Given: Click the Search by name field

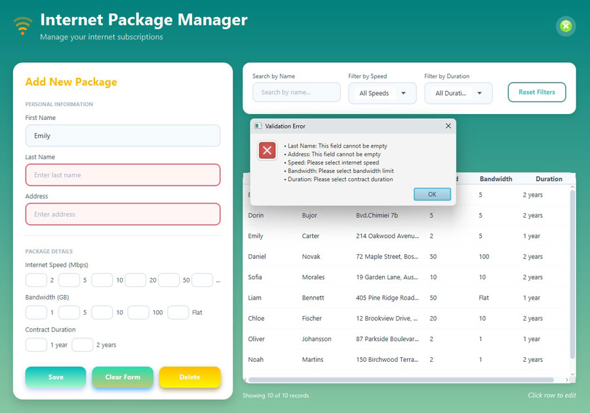Looking at the screenshot, I should (296, 92).
